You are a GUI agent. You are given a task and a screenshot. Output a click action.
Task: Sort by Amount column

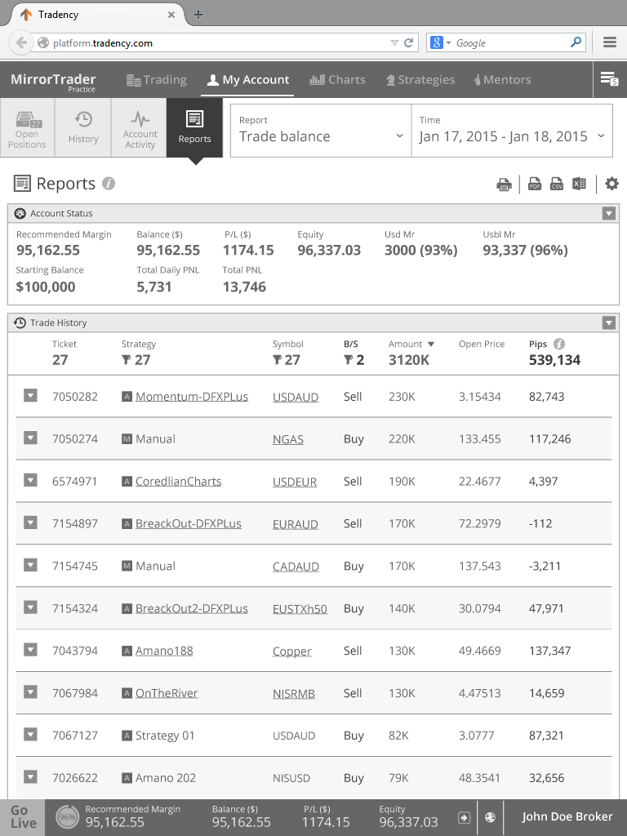tap(411, 345)
